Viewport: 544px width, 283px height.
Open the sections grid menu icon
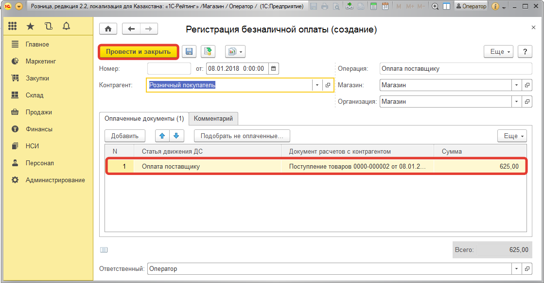[13, 26]
